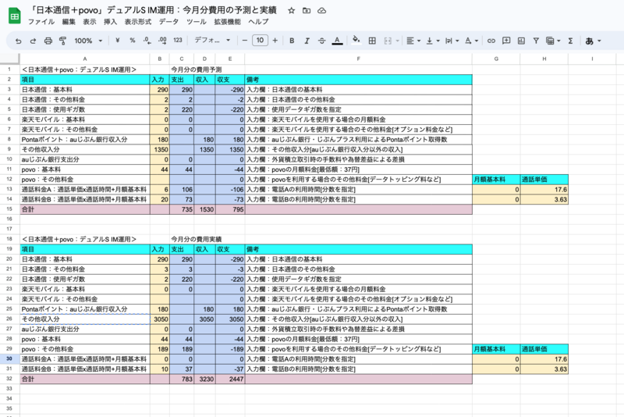Screen dimensions: 624x417
Task: Select row 30 header
Action: [x=9, y=359]
